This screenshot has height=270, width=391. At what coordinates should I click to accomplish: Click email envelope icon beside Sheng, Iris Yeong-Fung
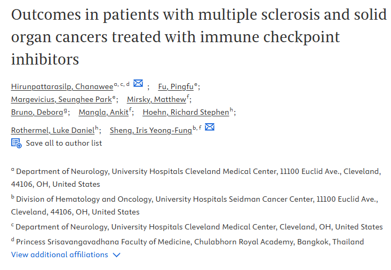[x=210, y=127]
